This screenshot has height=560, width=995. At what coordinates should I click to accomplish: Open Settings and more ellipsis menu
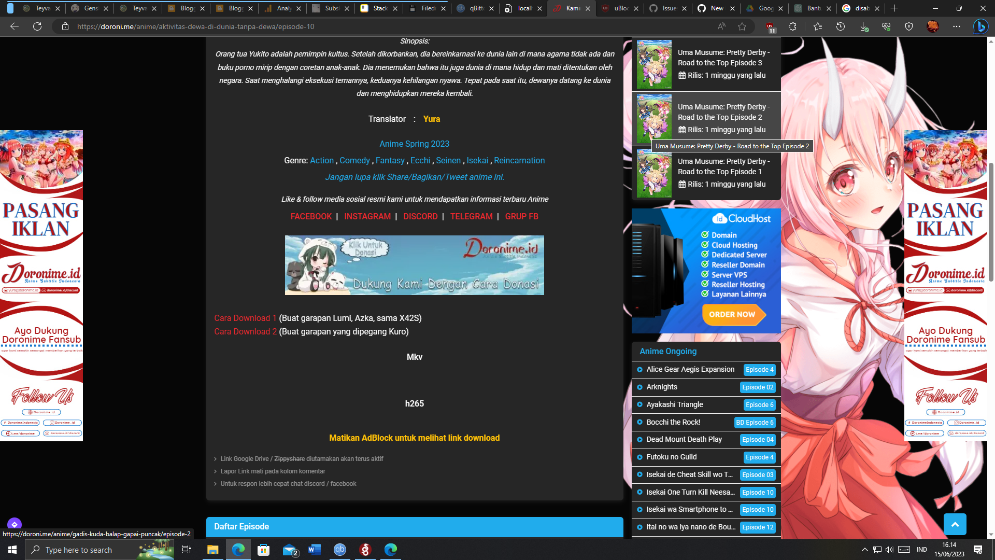tap(956, 26)
